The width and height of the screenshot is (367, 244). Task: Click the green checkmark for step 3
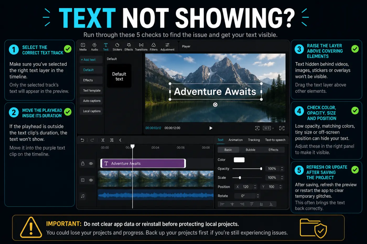355,49
